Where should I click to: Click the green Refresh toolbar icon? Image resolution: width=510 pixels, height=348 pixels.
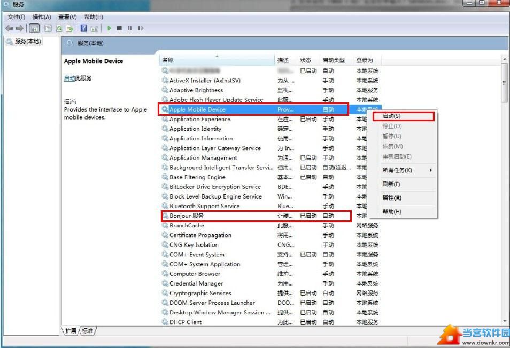click(59, 28)
